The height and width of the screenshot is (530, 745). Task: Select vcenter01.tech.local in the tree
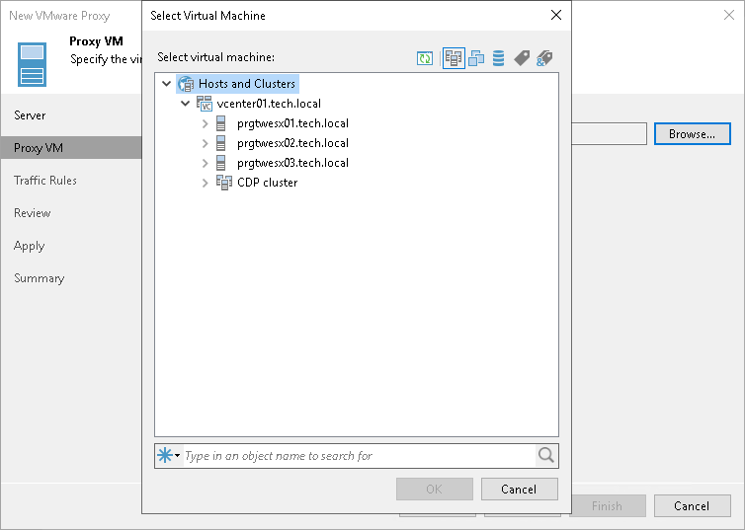(269, 104)
